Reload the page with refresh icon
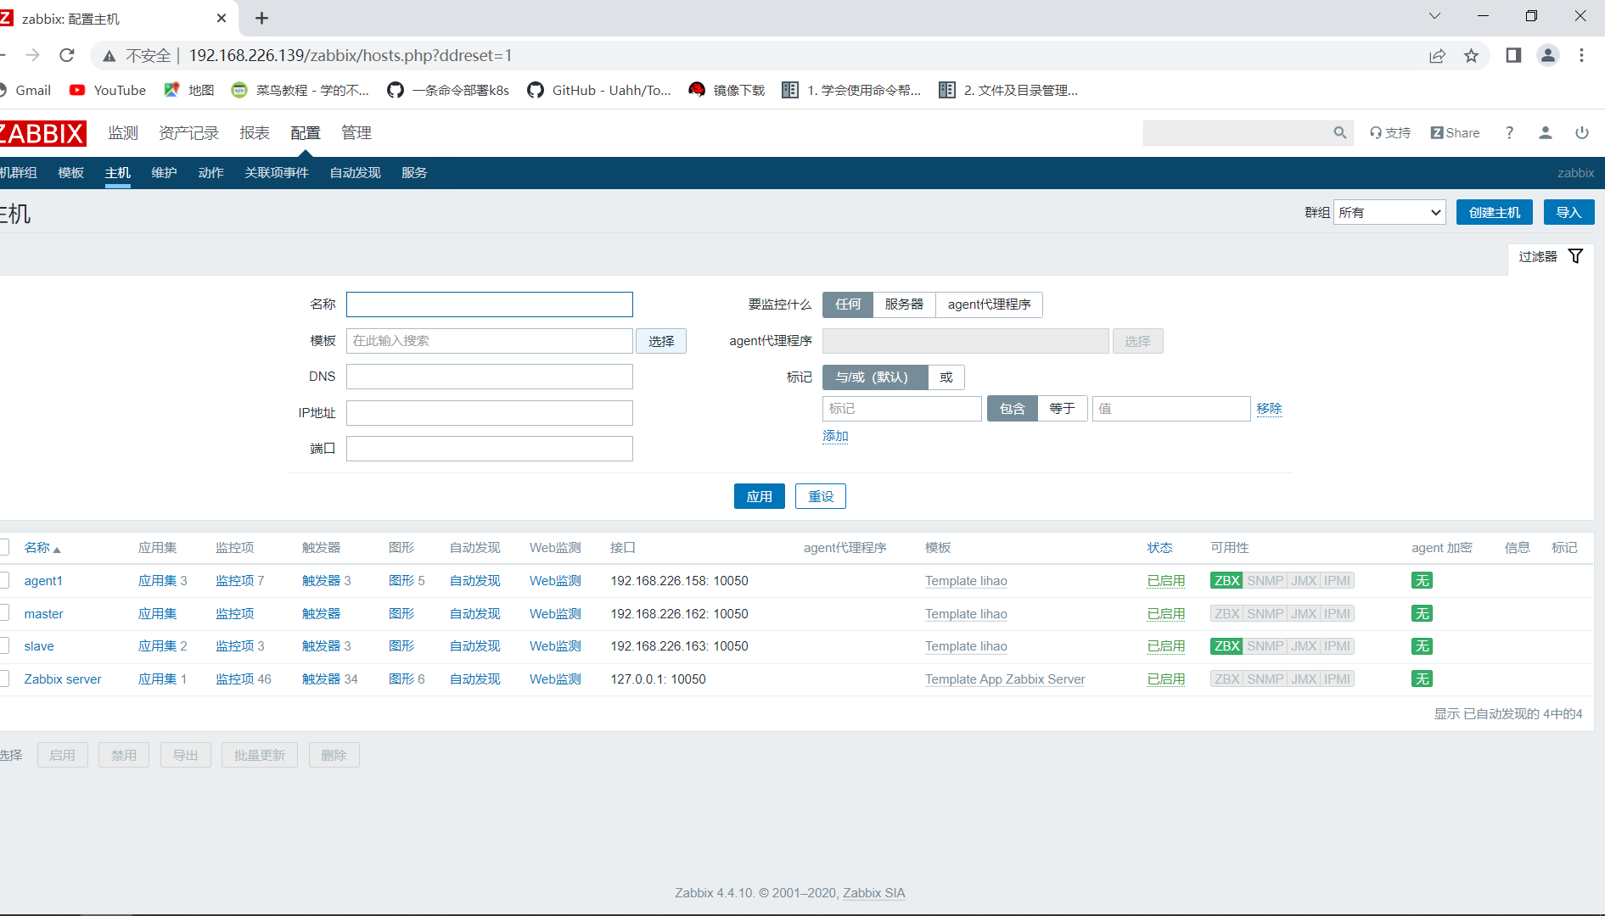 pyautogui.click(x=67, y=55)
